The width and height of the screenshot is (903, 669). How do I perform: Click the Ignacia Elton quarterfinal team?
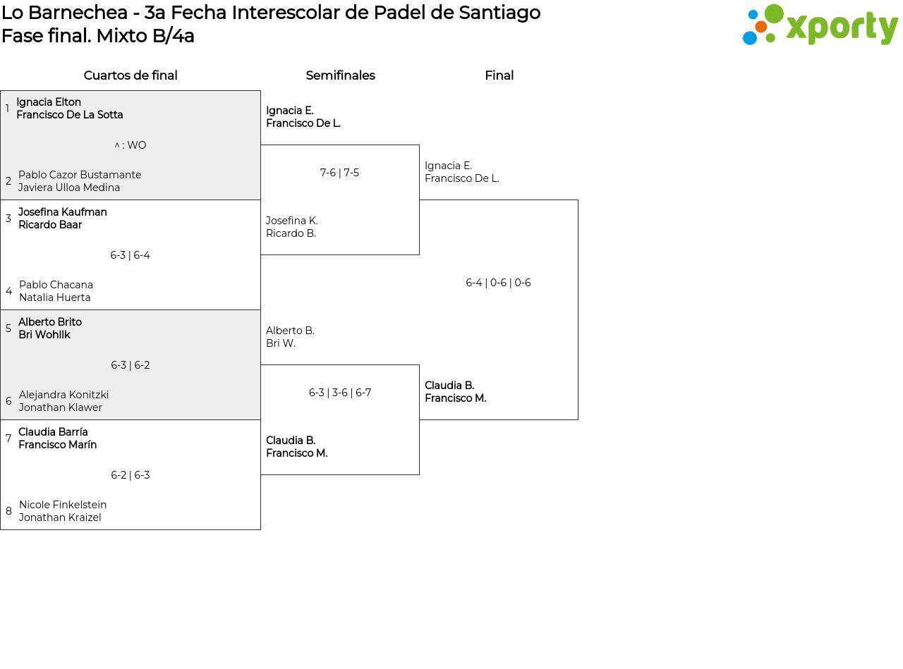click(x=70, y=109)
